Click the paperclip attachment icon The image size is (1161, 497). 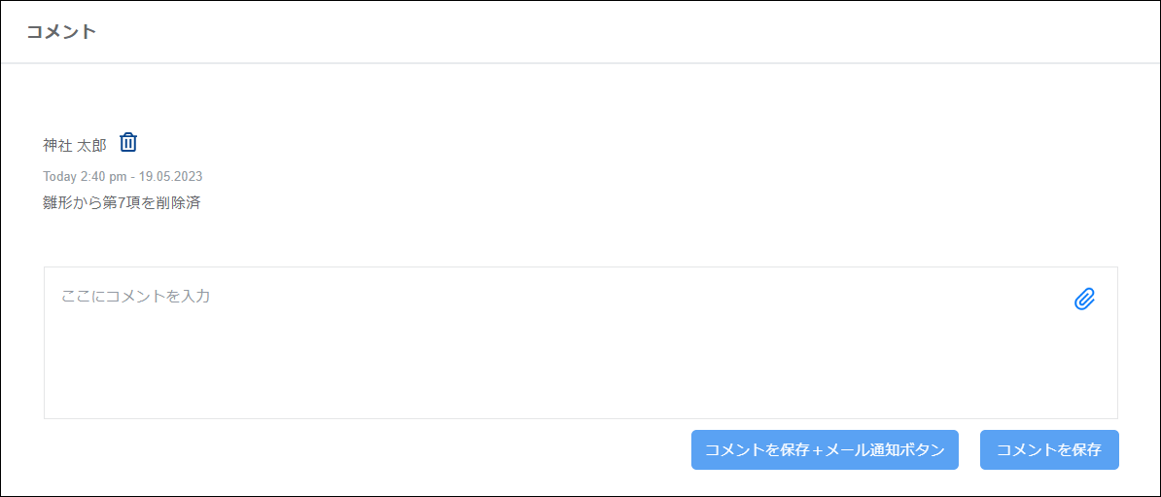click(x=1084, y=300)
